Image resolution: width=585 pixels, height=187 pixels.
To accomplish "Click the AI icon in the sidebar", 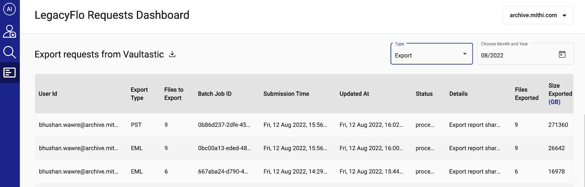I will tap(10, 9).
